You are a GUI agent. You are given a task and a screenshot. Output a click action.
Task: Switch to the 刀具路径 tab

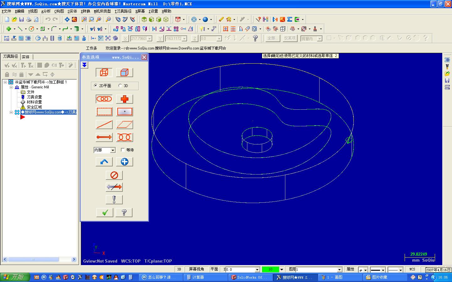11,56
